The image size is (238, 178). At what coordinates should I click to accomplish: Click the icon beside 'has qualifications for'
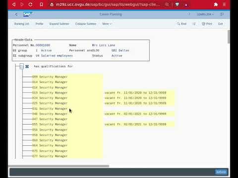(27, 66)
